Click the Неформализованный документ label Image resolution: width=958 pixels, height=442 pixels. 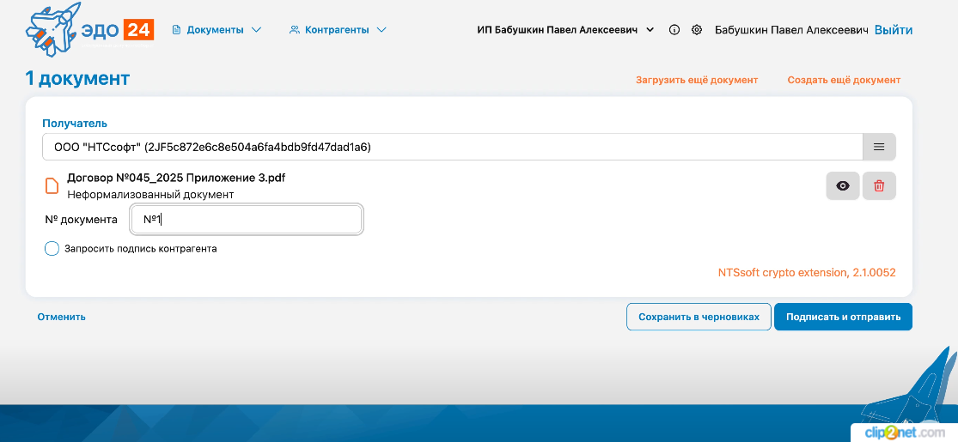(x=150, y=195)
